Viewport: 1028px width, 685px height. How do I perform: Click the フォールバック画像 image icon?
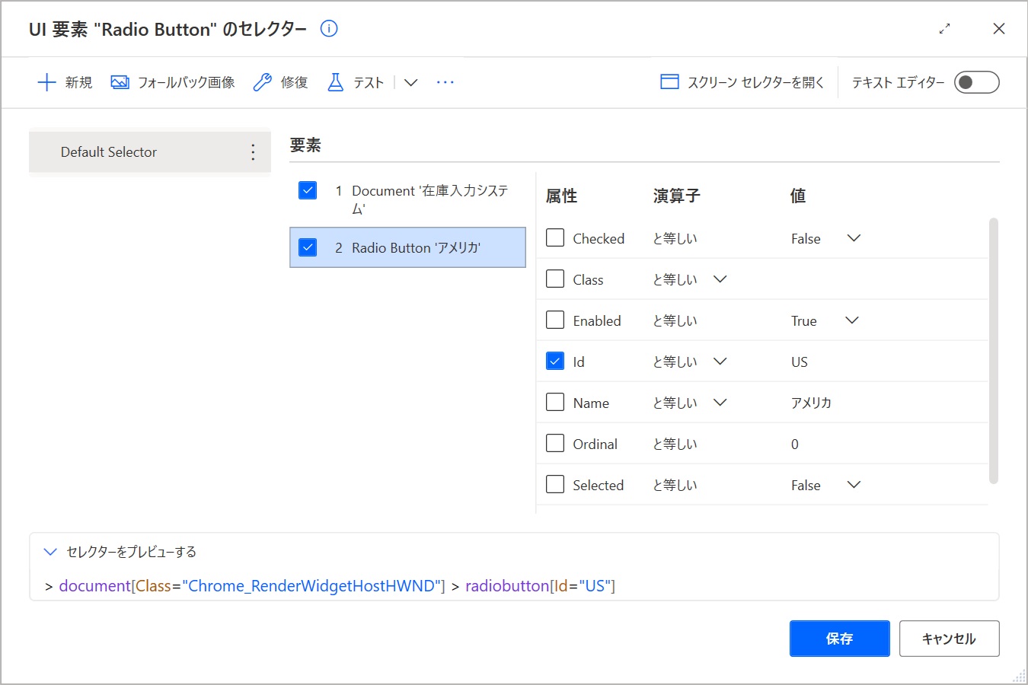click(x=120, y=82)
